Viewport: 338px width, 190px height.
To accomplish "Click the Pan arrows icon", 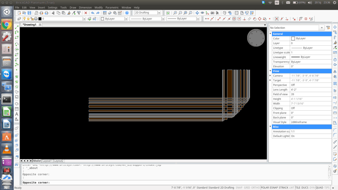I will [197, 13].
